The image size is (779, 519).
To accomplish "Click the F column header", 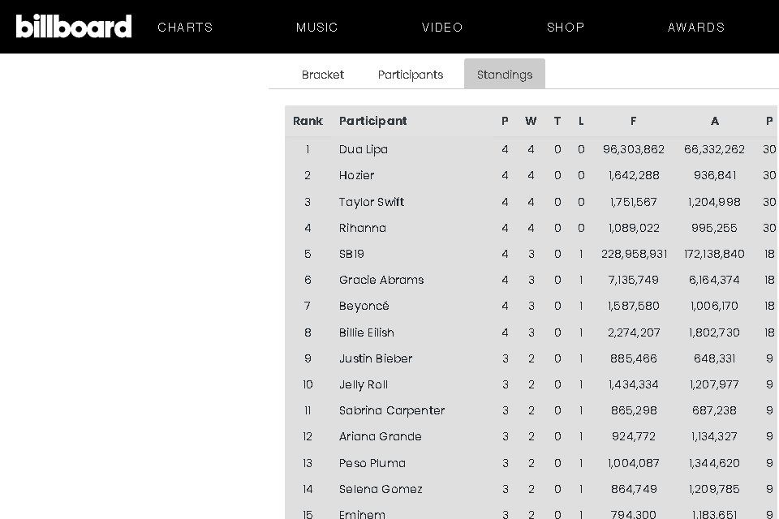I will tap(634, 121).
